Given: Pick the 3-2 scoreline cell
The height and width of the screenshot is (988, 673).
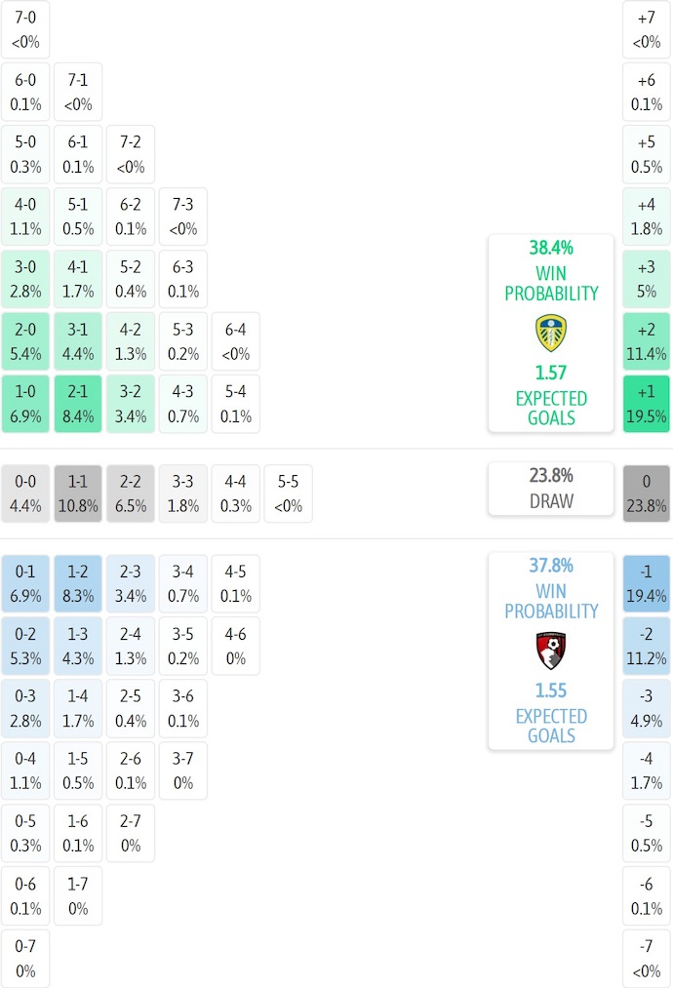Looking at the screenshot, I should click(131, 404).
